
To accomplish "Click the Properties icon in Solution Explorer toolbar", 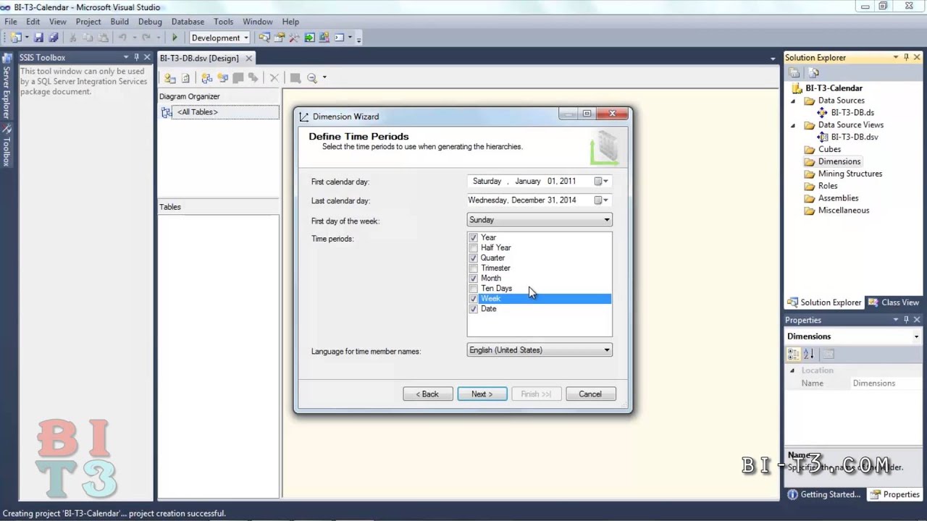I will [x=794, y=72].
